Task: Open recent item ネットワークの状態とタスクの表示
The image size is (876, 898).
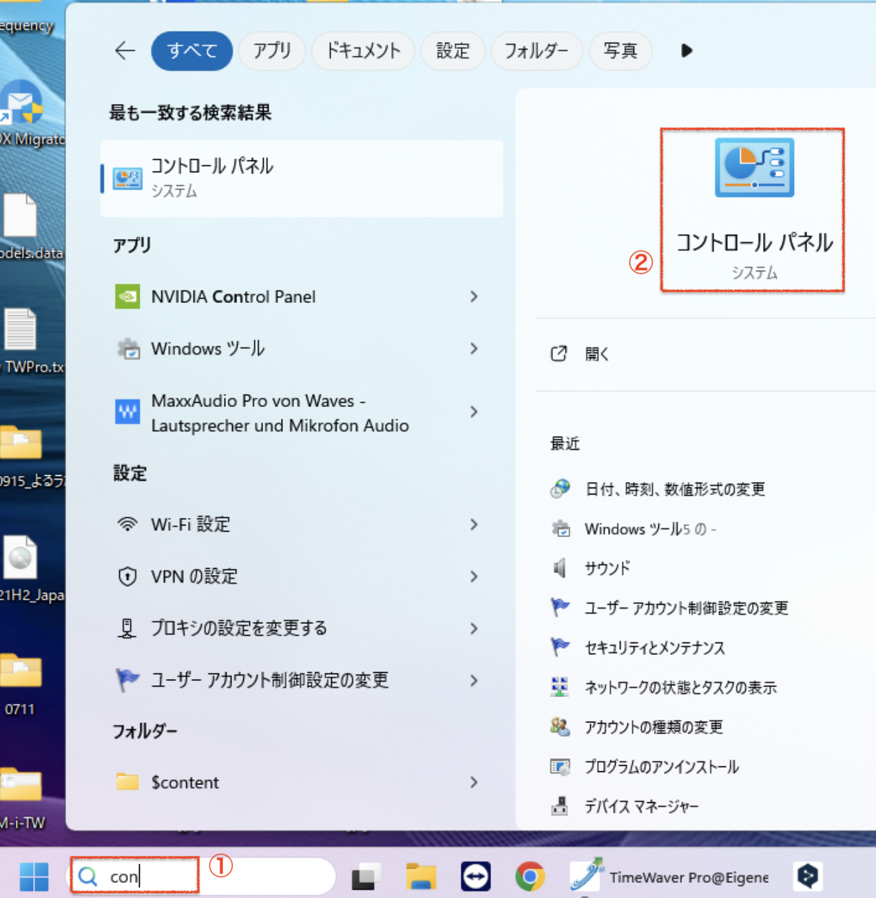Action: pyautogui.click(x=680, y=687)
